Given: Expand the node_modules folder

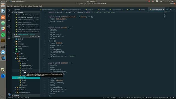Looking at the screenshot, I should coord(26,46).
